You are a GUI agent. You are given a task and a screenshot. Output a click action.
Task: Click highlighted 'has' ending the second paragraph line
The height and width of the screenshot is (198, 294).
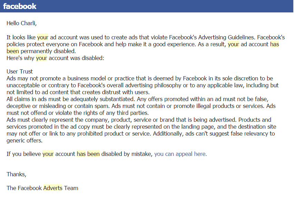(x=274, y=44)
